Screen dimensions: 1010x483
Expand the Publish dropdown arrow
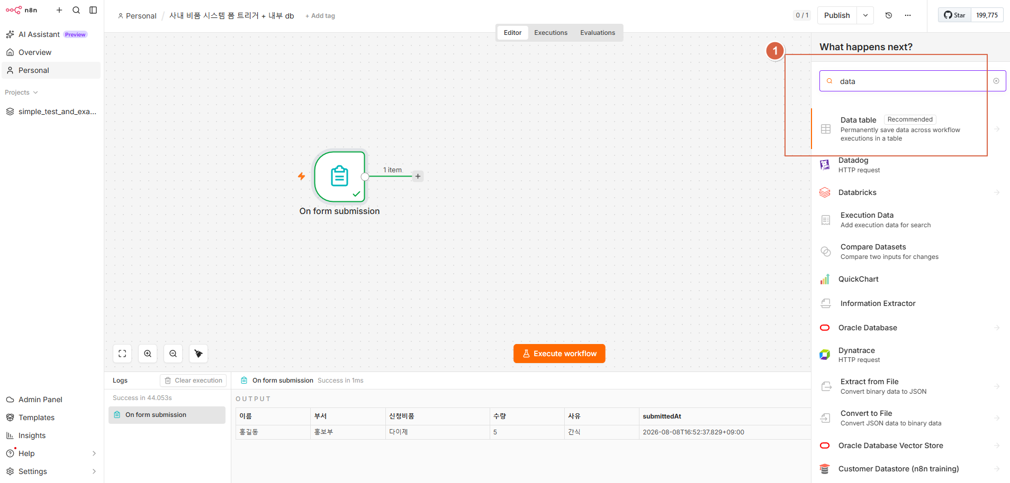pos(865,15)
